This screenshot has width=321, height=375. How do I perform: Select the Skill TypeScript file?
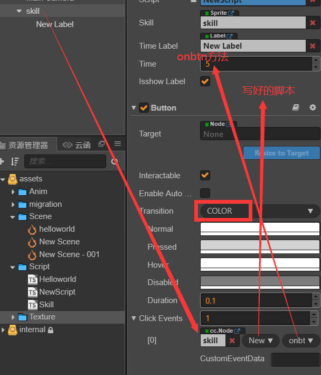pos(46,305)
